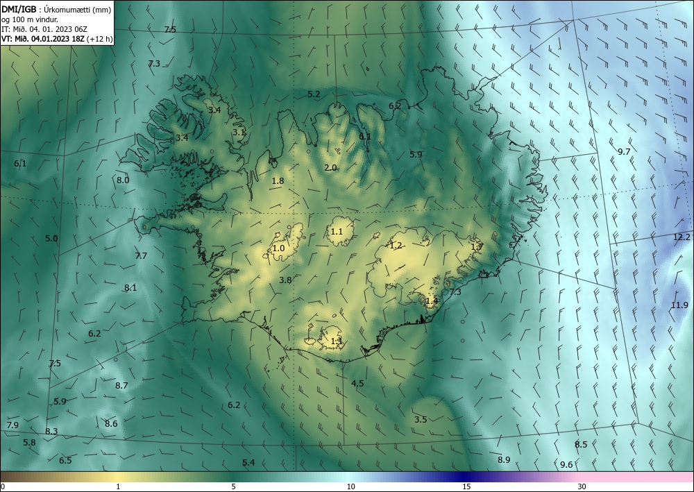This screenshot has width=694, height=492.
Task: Select the 'og 100 m vindur.' subtitle text
Action: coord(30,19)
